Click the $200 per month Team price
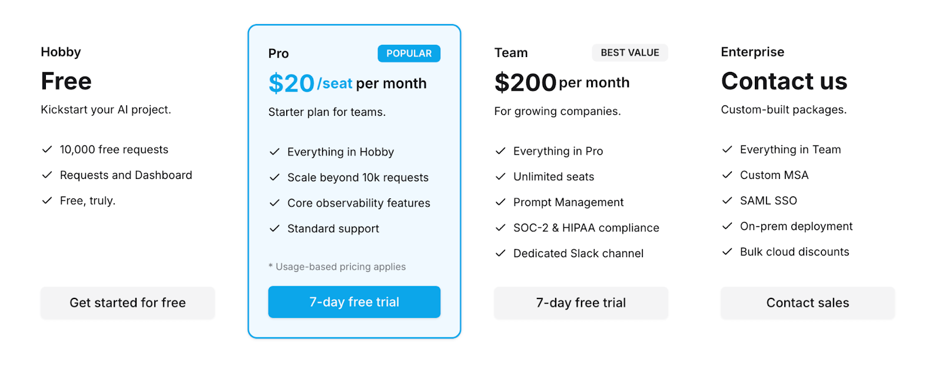The width and height of the screenshot is (942, 365). point(562,82)
